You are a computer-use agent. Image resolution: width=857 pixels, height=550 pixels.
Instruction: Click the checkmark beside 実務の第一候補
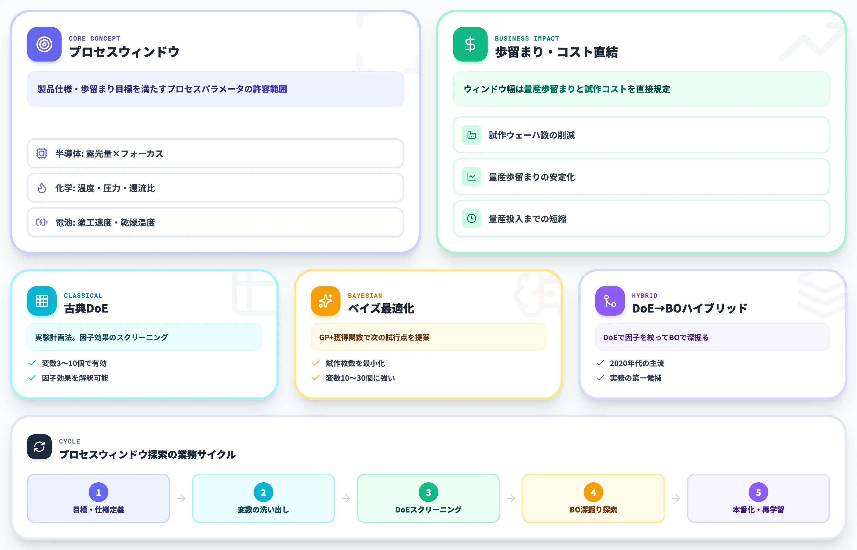click(x=600, y=377)
